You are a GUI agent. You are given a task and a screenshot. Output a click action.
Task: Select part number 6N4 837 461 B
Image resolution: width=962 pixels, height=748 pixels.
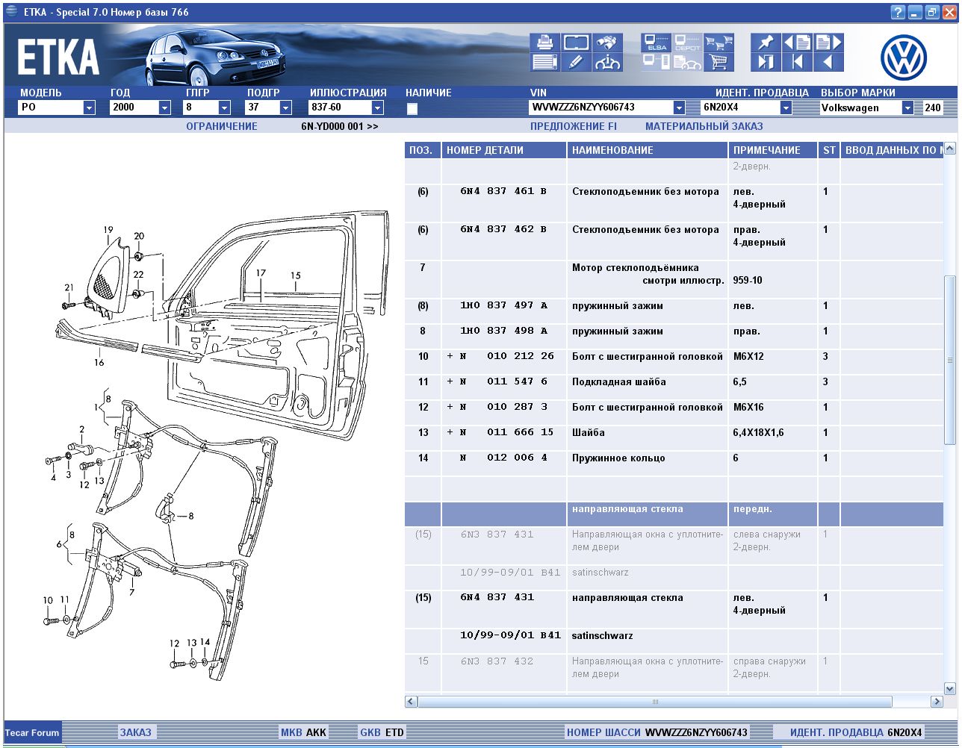point(503,191)
